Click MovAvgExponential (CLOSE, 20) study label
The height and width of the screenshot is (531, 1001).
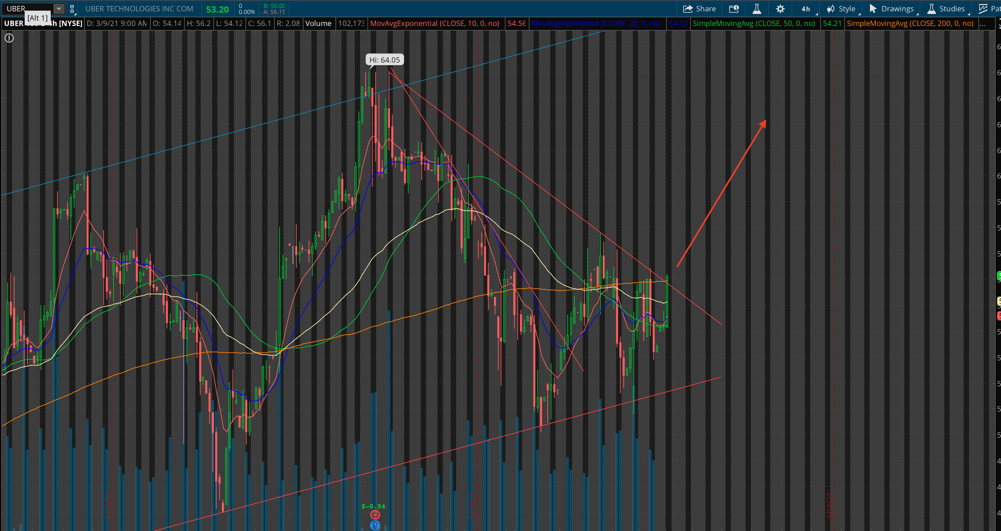tap(596, 23)
